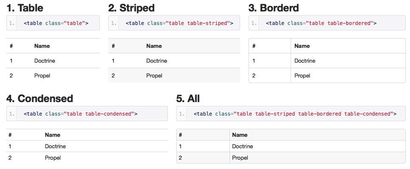Click the Name header in the All table
410x169 pixels.
coord(240,135)
